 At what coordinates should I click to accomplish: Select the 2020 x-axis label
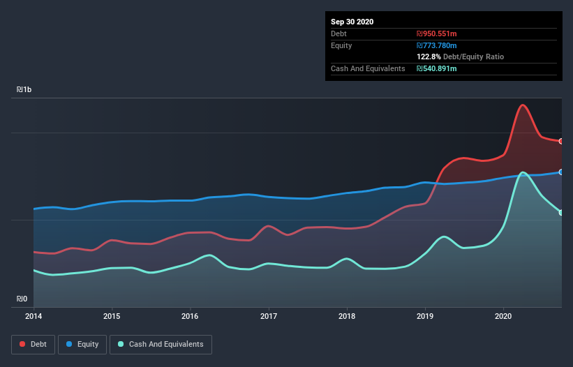point(503,316)
